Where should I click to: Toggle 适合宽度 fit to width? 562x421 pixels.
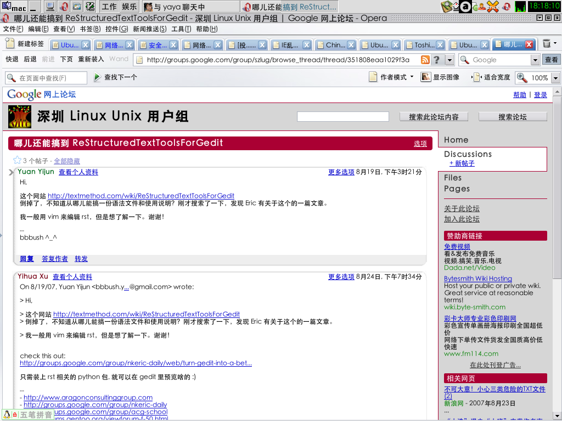pyautogui.click(x=491, y=77)
